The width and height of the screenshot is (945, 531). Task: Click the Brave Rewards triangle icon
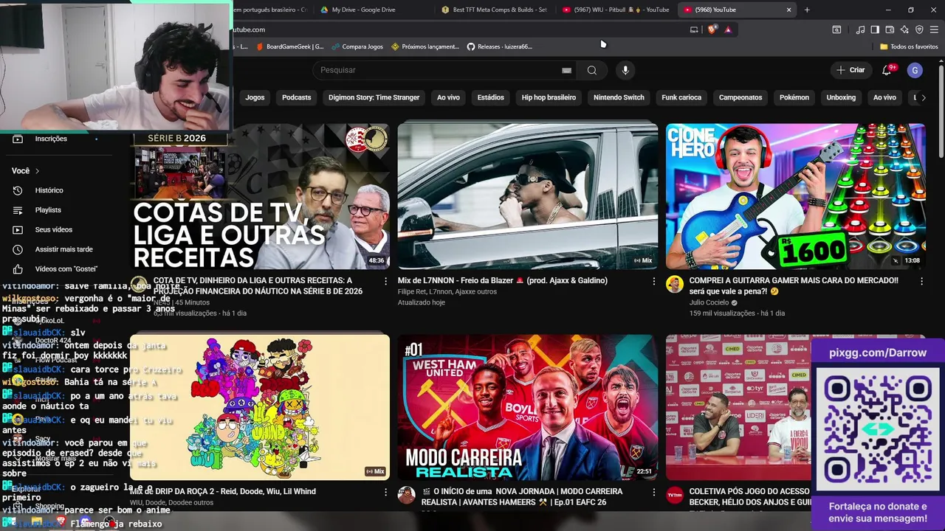click(728, 29)
